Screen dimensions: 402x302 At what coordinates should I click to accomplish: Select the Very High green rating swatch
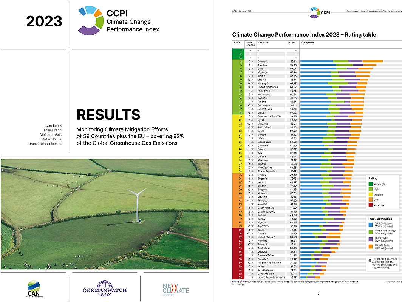(370, 184)
